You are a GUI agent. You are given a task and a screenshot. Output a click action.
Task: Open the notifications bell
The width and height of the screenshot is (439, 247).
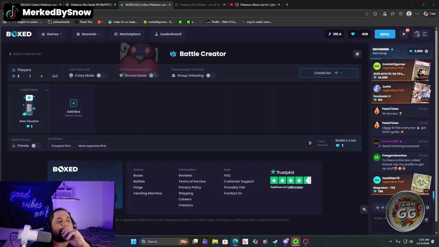coord(404,34)
